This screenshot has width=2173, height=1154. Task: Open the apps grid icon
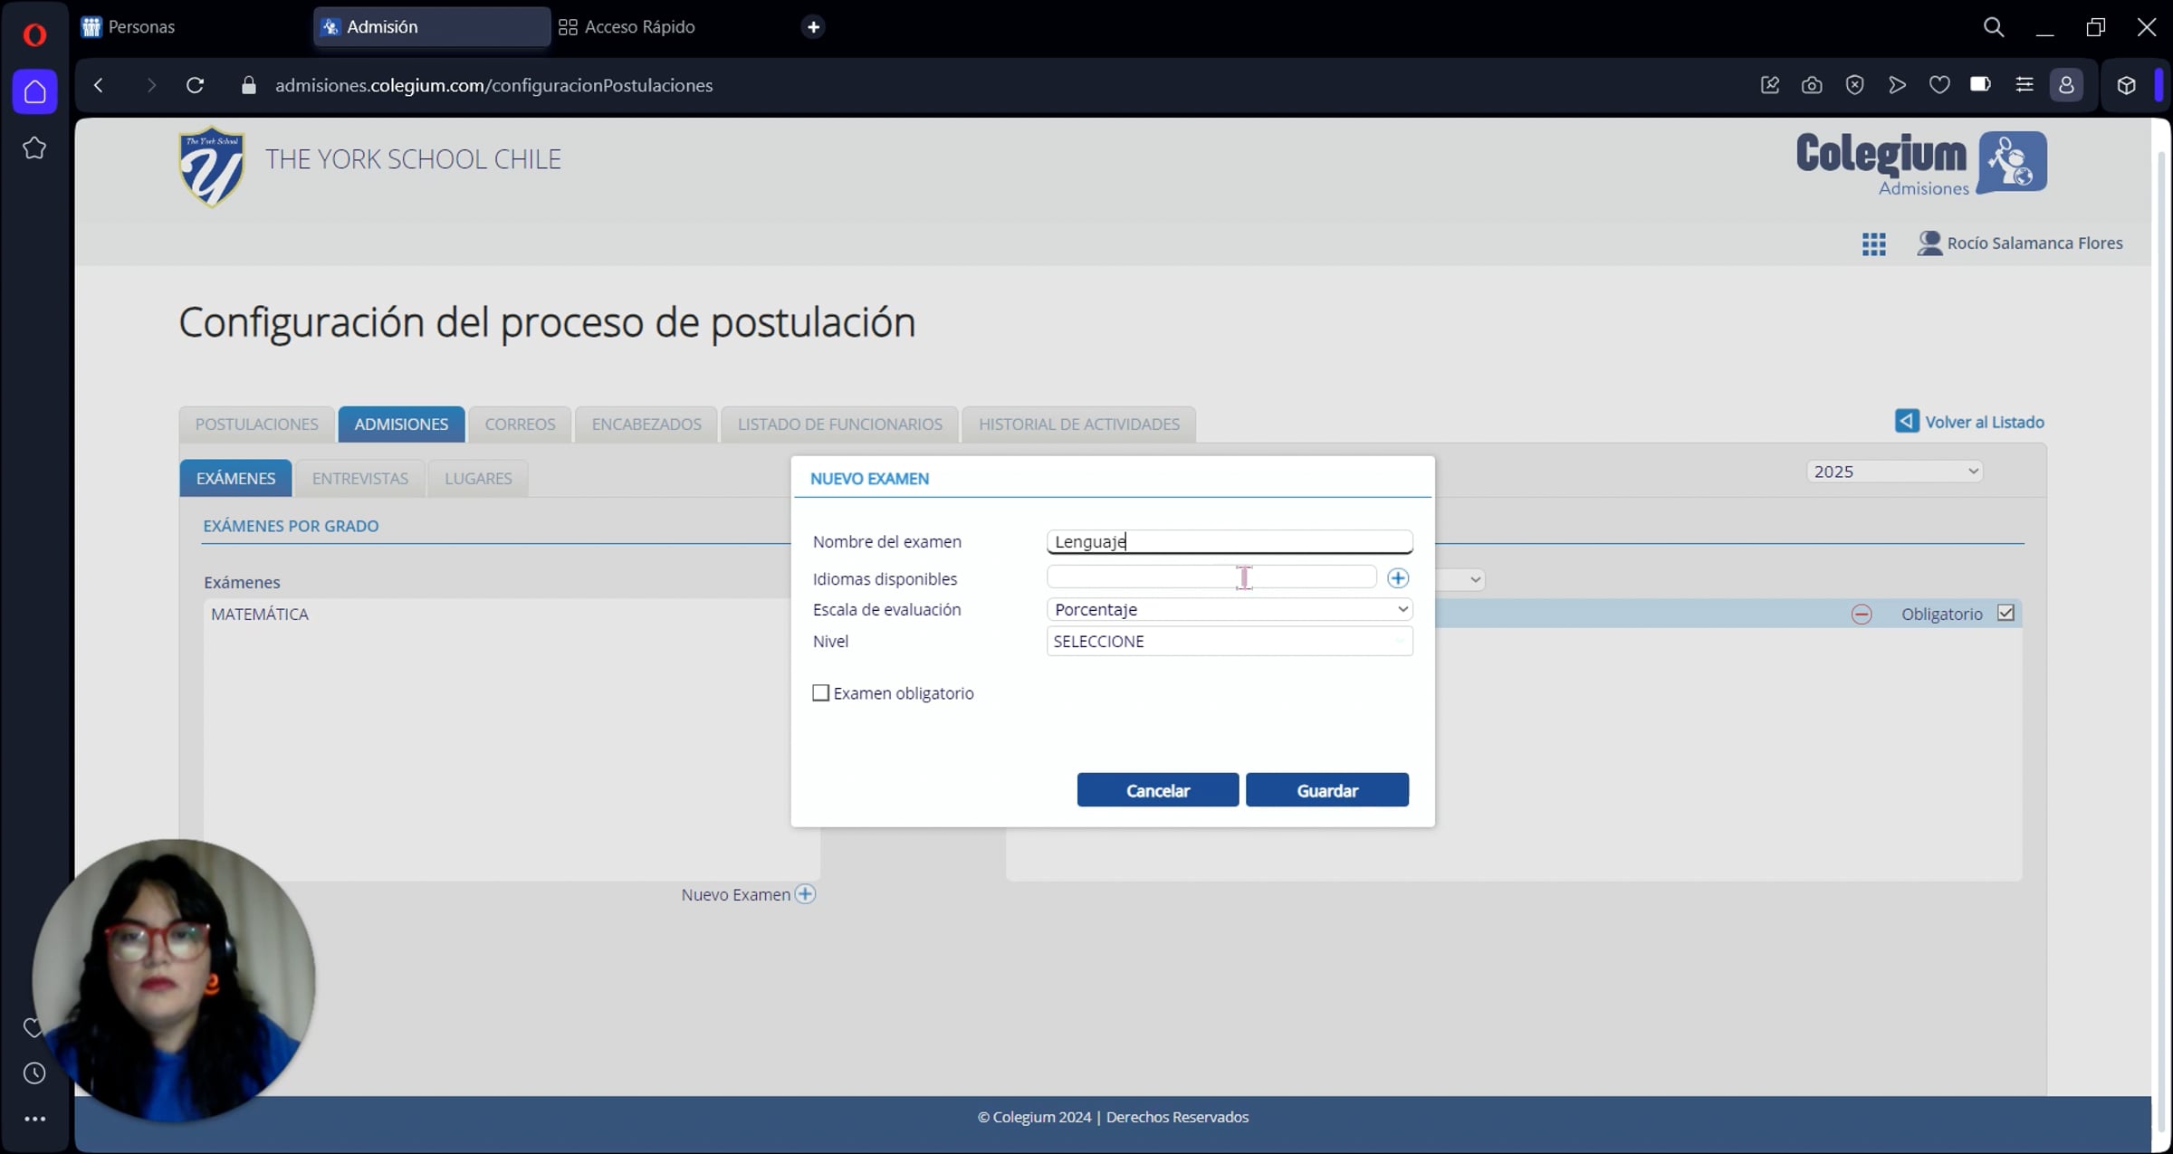1873,243
